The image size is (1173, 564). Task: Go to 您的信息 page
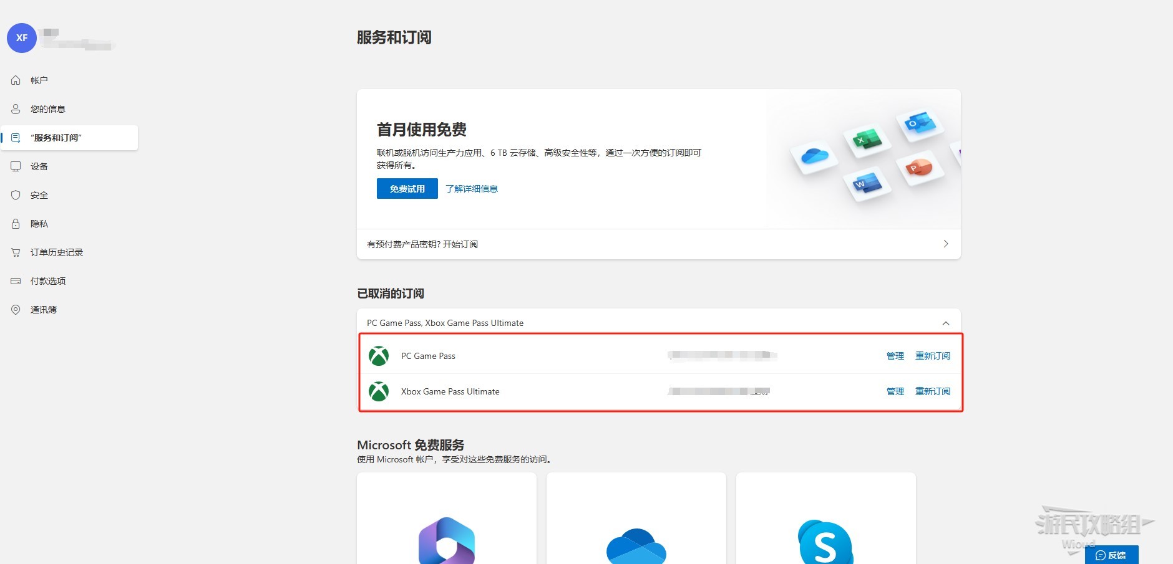coord(69,109)
